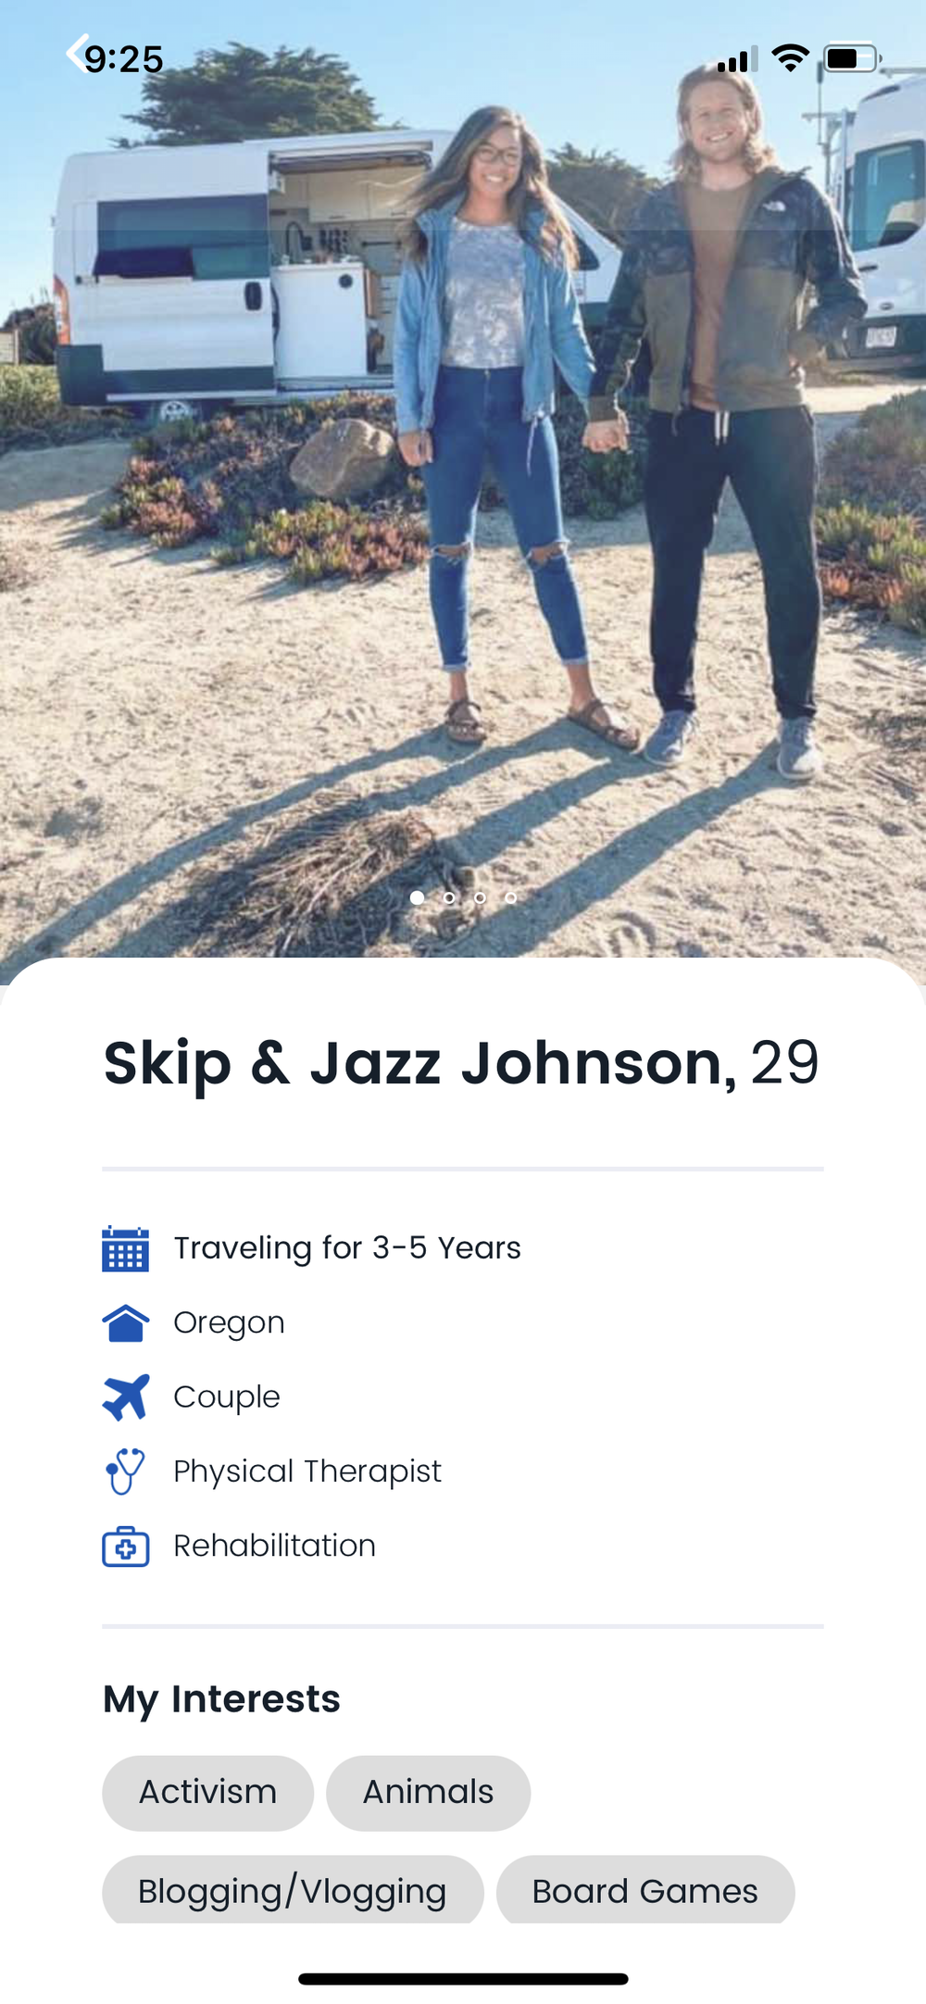The height and width of the screenshot is (2004, 926).
Task: Select the Activism interest chip
Action: tap(207, 1793)
